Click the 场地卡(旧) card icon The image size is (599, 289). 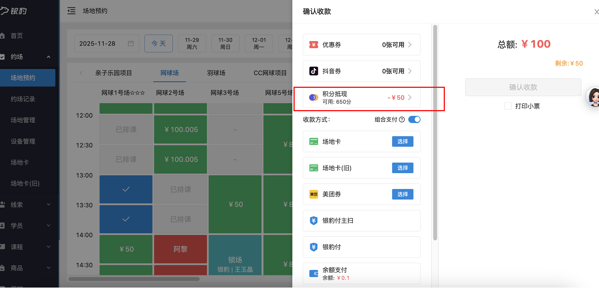[313, 168]
